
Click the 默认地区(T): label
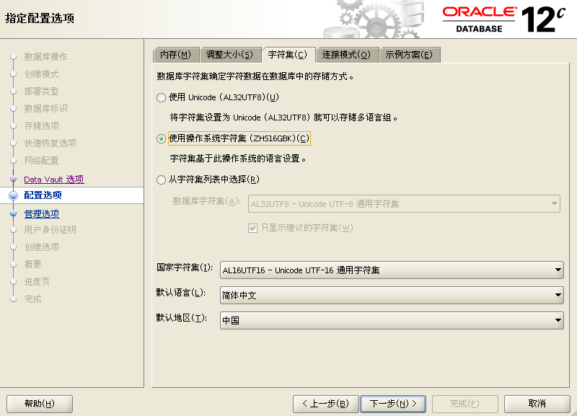pyautogui.click(x=182, y=318)
